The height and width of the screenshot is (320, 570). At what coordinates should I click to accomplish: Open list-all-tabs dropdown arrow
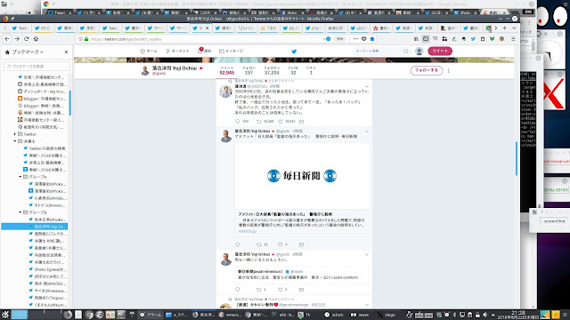tap(514, 28)
